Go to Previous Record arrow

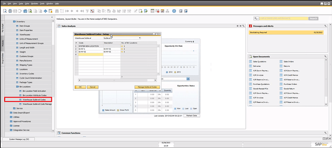coord(72,11)
